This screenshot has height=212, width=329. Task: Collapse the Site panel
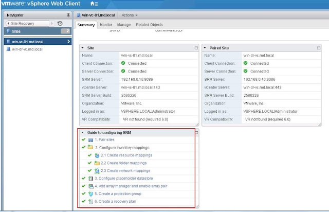tap(83, 48)
